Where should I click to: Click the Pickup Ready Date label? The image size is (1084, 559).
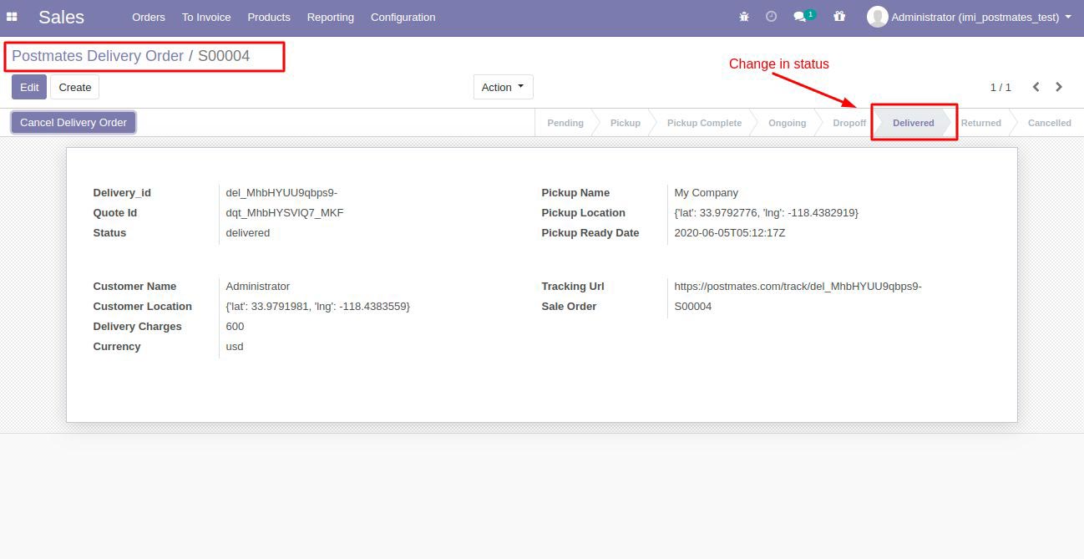590,233
